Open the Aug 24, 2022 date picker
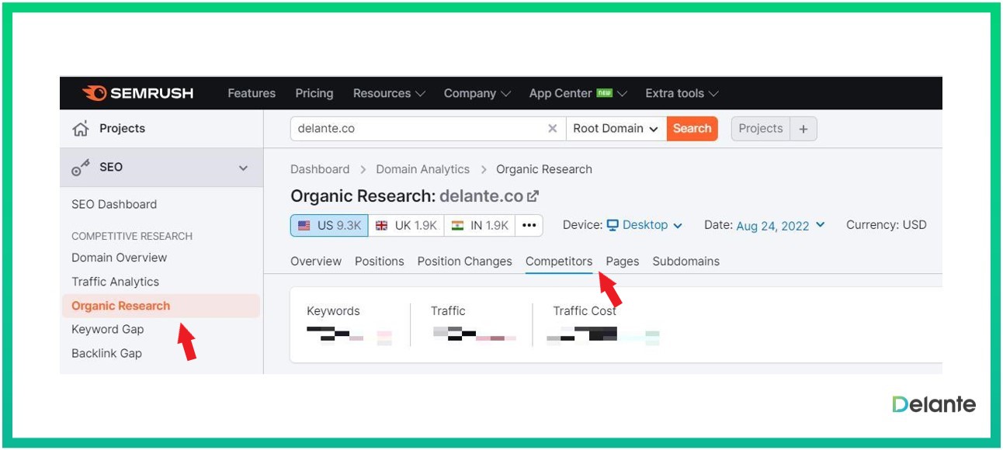Screen dimensions: 1003x450 click(780, 226)
